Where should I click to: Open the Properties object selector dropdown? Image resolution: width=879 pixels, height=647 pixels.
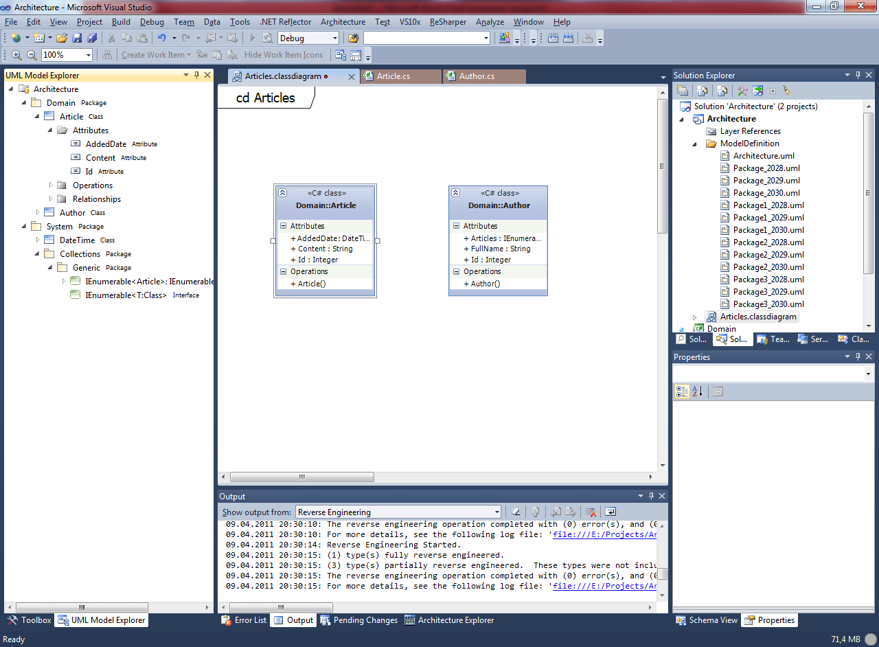pos(868,374)
